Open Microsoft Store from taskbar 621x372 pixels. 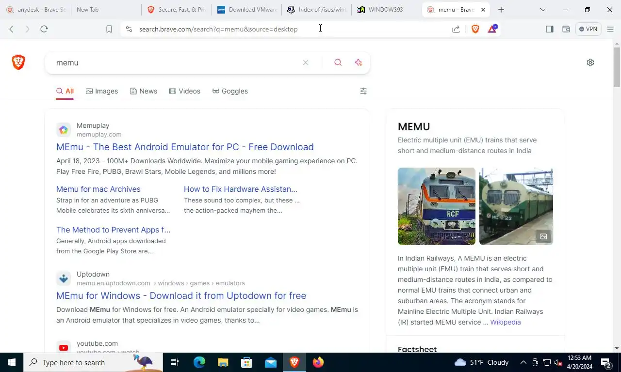pyautogui.click(x=247, y=362)
